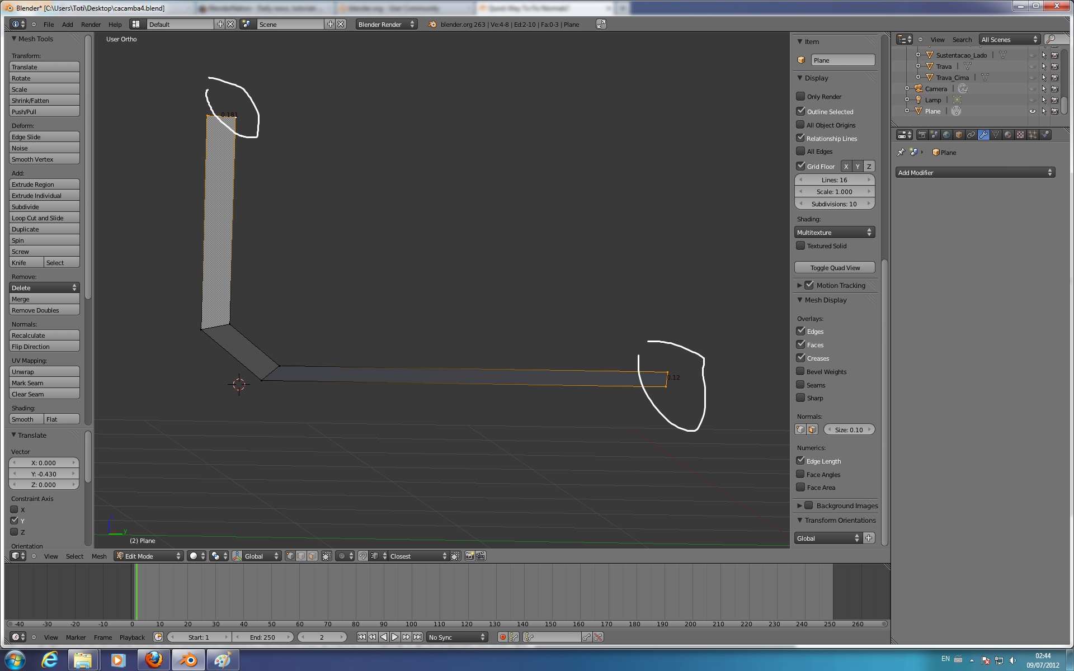Open the Delete dropdown in Mesh Tools
This screenshot has height=671, width=1074.
(x=44, y=287)
